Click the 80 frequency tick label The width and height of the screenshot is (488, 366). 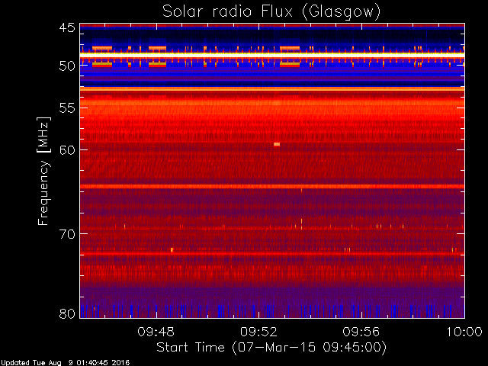pyautogui.click(x=67, y=313)
